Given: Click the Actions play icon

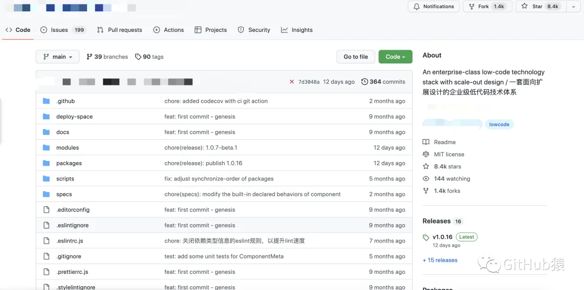Looking at the screenshot, I should coord(157,30).
